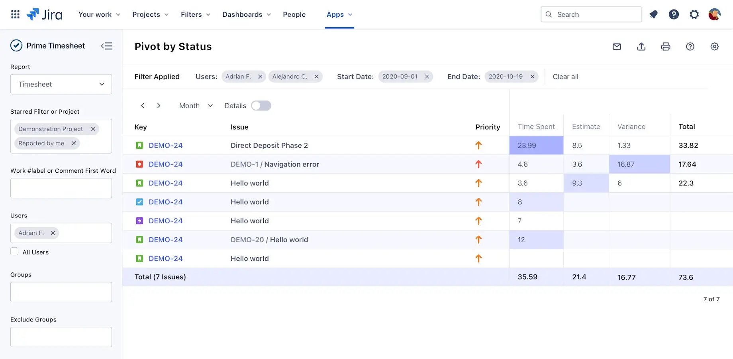Enable the Details toggle
Screen dimensions: 733x359
point(261,105)
